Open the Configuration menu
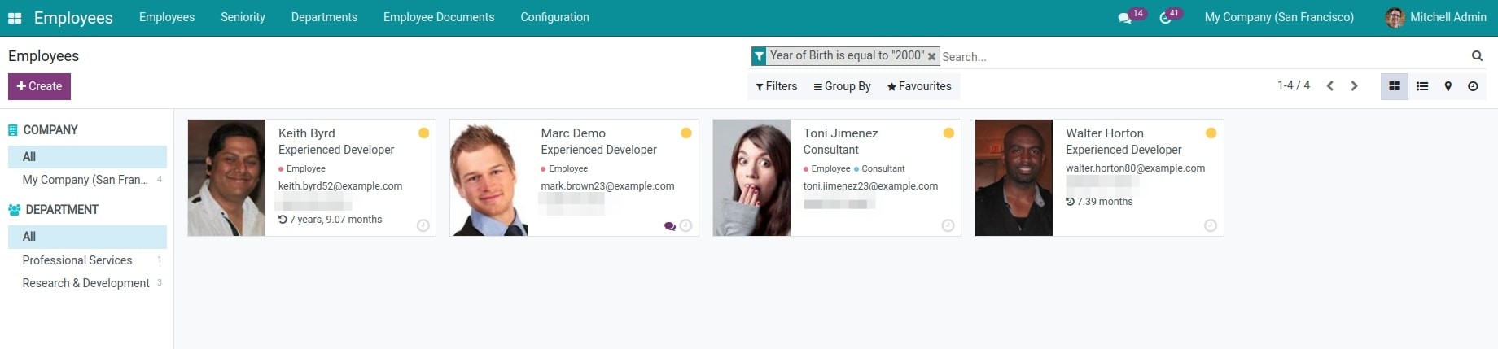The image size is (1498, 349). (554, 17)
